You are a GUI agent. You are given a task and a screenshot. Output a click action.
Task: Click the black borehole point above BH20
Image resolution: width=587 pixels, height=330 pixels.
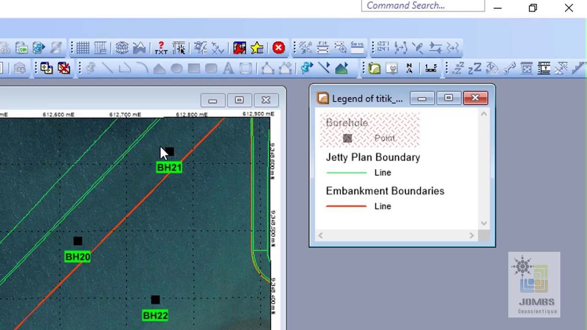[x=78, y=241]
